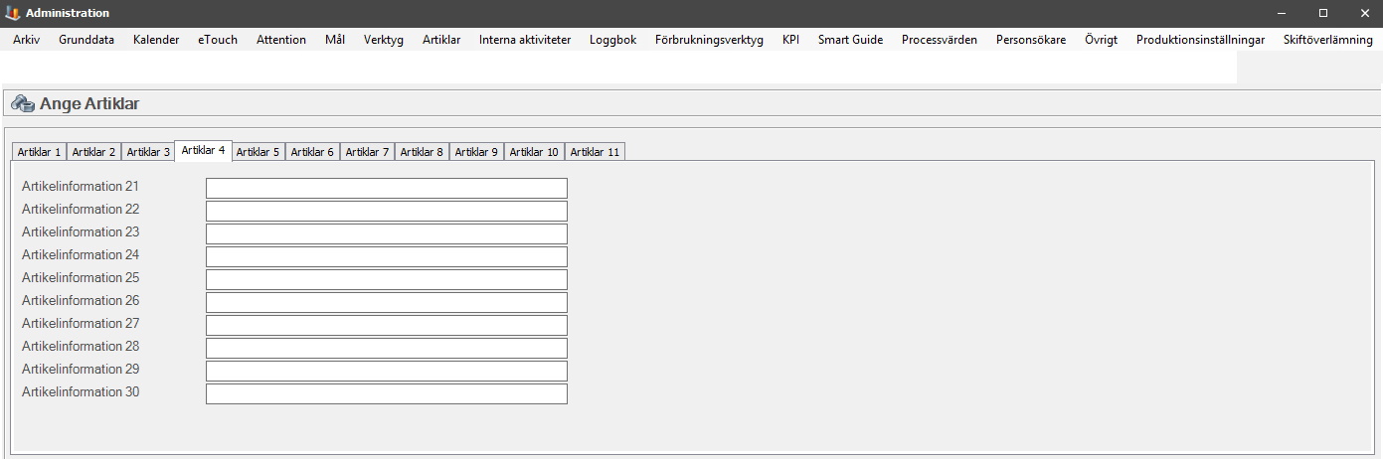
Task: Open the Verktyg menu
Action: (384, 40)
